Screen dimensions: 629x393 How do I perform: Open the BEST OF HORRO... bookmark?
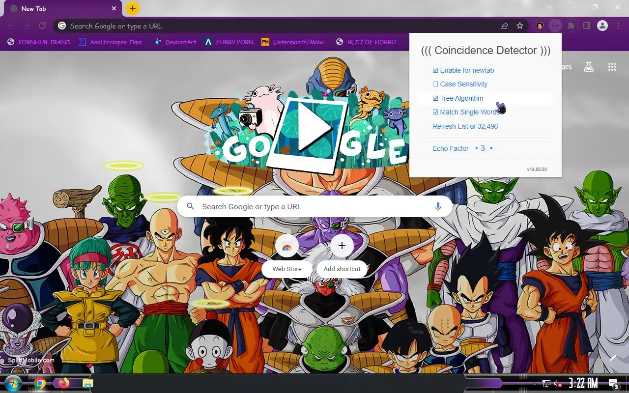[368, 42]
